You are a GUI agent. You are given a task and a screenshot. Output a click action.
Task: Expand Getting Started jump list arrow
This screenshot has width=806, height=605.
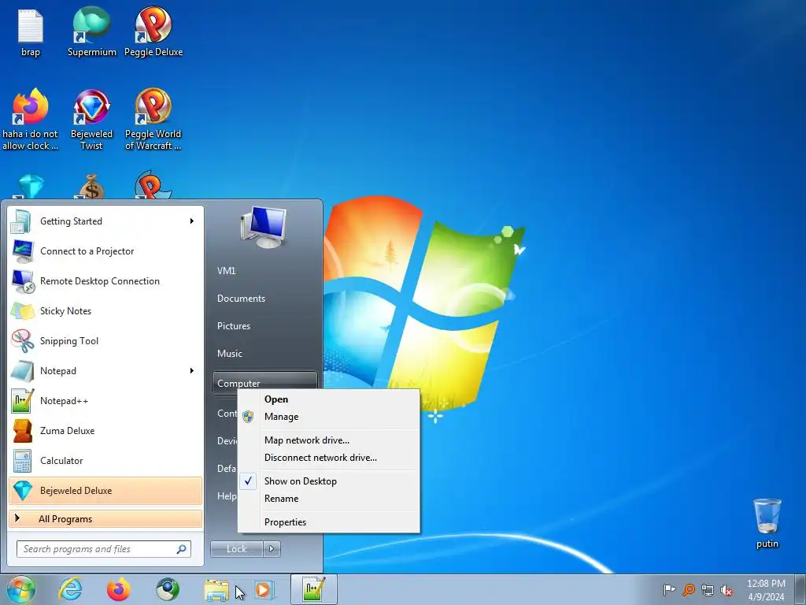coord(192,221)
